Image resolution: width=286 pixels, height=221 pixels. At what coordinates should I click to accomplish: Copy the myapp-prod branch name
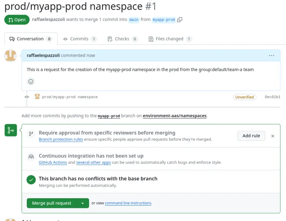180,20
